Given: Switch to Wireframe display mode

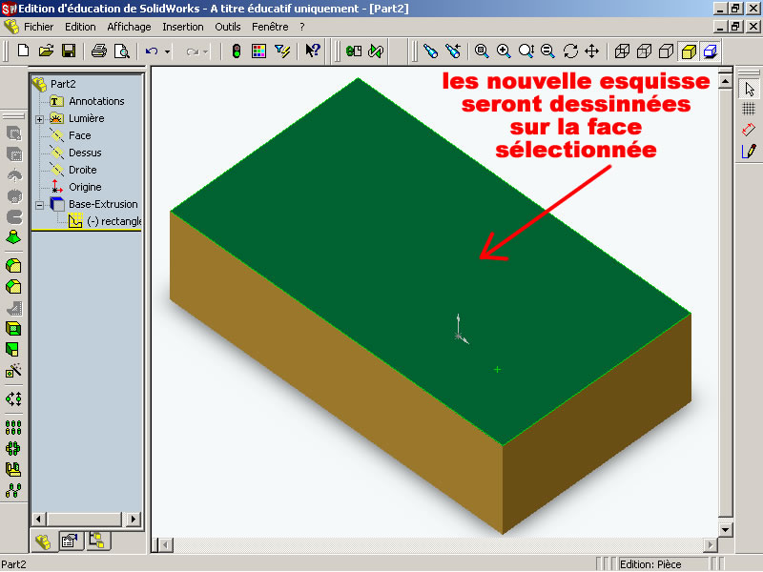Looking at the screenshot, I should [622, 51].
